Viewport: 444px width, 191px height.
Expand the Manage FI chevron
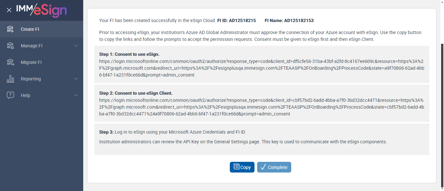tap(76, 46)
